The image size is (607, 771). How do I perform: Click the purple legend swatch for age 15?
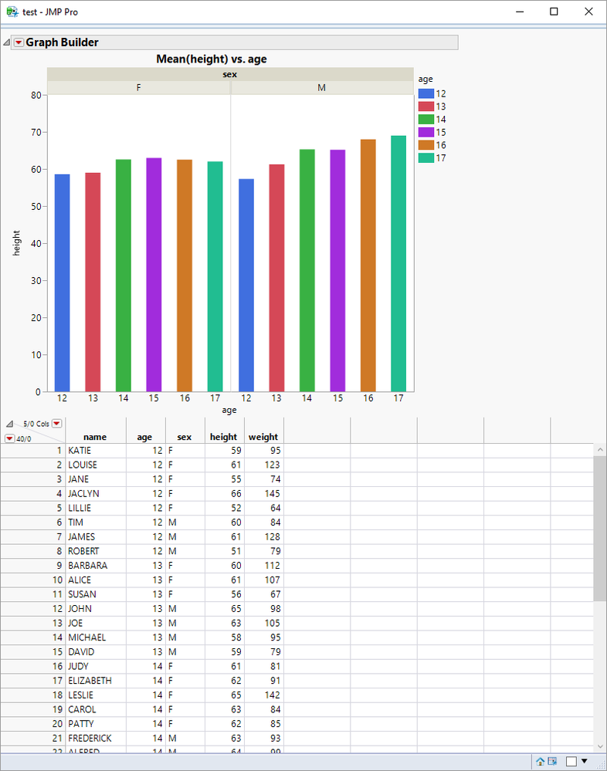click(x=426, y=132)
